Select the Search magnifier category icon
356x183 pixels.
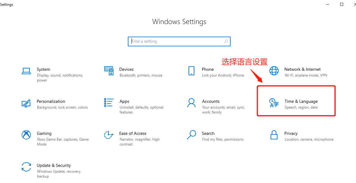(x=191, y=135)
